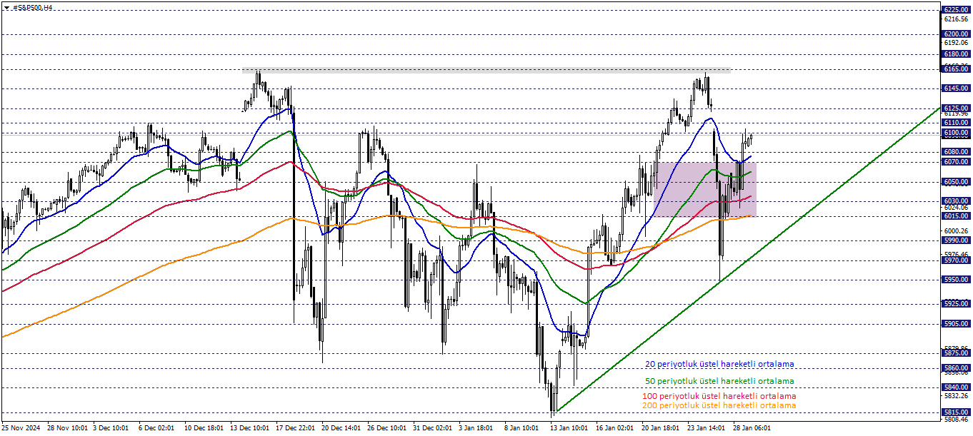Image resolution: width=973 pixels, height=436 pixels.
Task: Click the '20 periyotluk üstel hareketli ortalama' legend
Action: [x=719, y=364]
